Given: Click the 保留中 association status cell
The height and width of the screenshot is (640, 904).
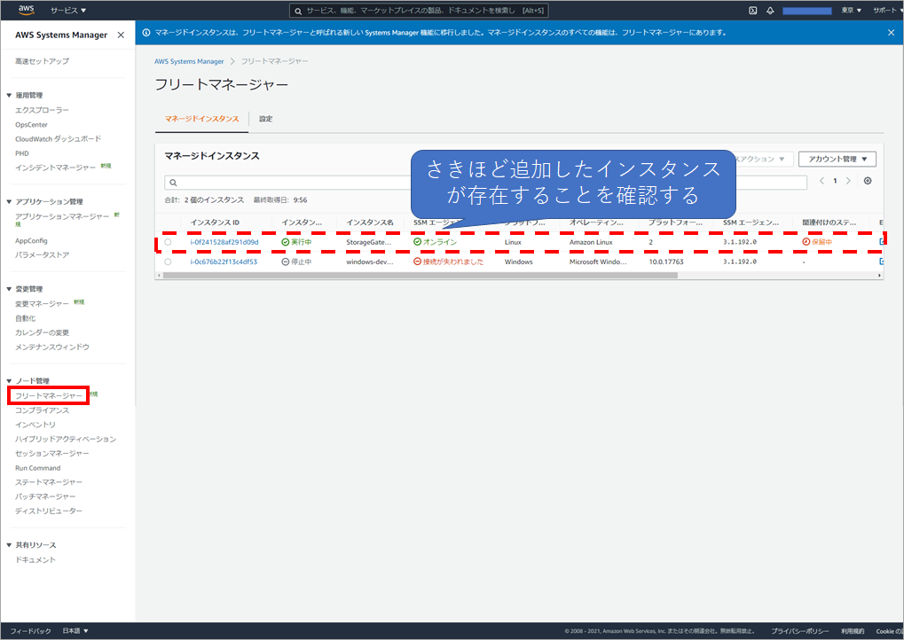Looking at the screenshot, I should click(x=817, y=242).
